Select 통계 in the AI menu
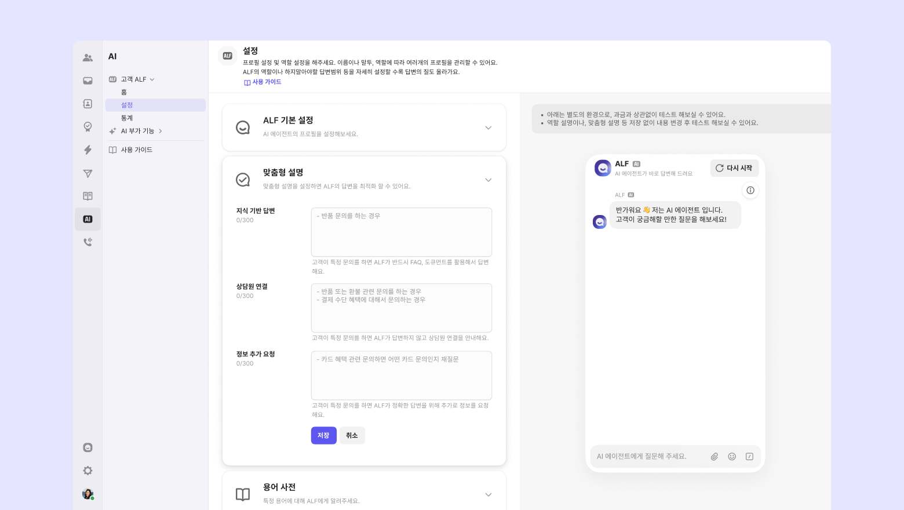This screenshot has width=904, height=510. click(127, 118)
